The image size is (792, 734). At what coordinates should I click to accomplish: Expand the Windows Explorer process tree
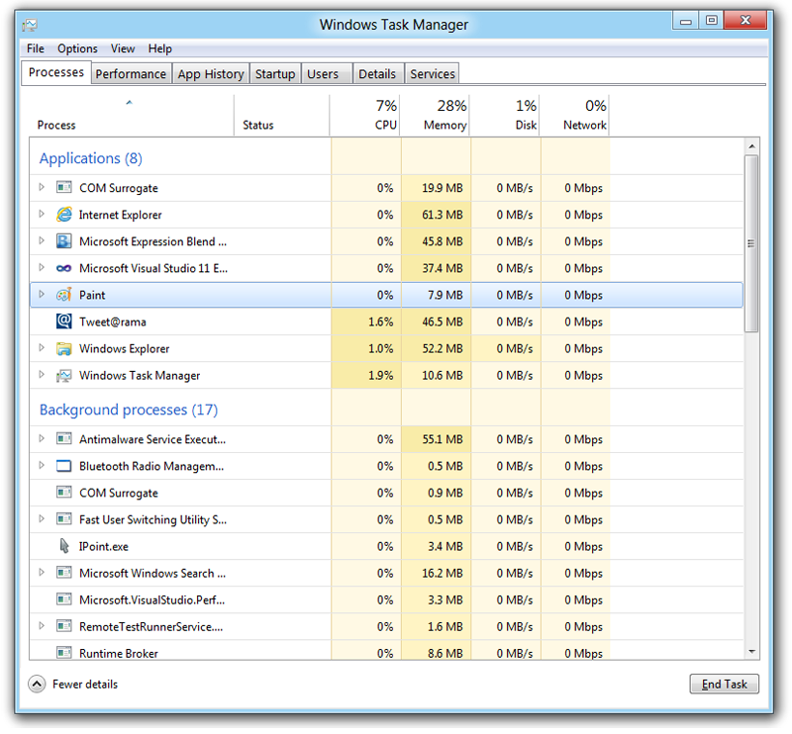tap(41, 348)
